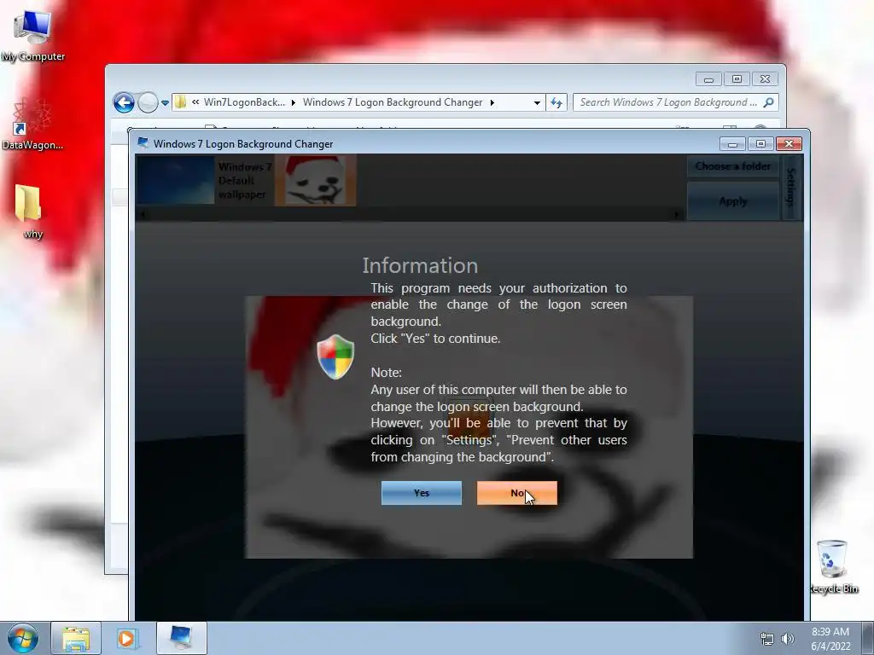Click the Logon Background Changer title icon
Viewport: 874px width, 655px height.
(x=143, y=143)
